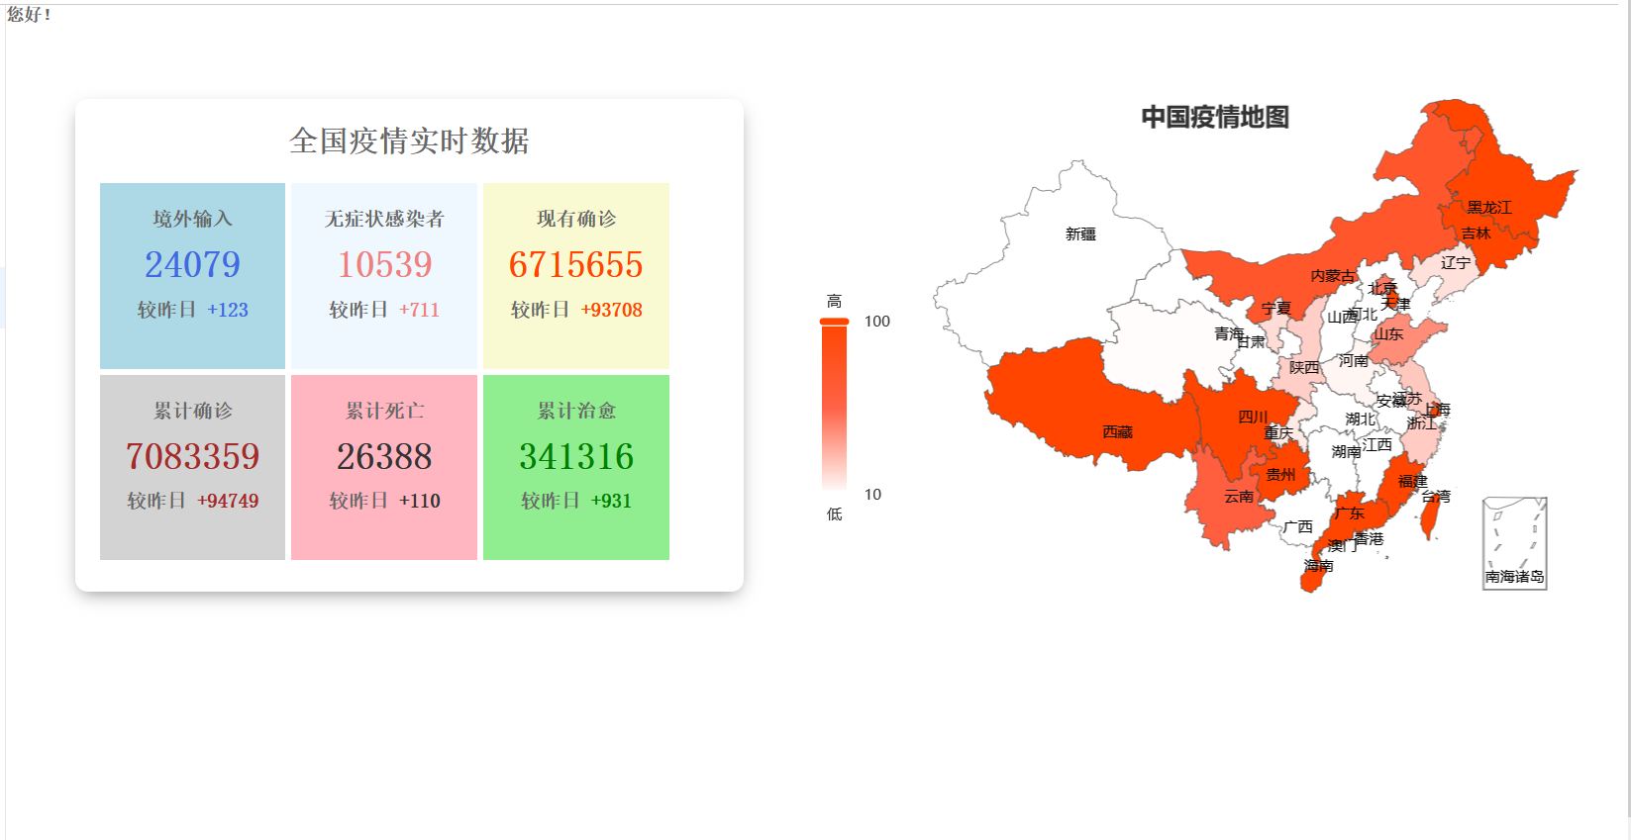Click the 无症状感染者 card showing 10539
This screenshot has width=1631, height=840.
click(x=384, y=275)
